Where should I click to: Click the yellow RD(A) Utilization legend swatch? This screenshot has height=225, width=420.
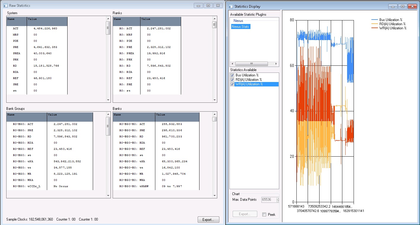375,24
